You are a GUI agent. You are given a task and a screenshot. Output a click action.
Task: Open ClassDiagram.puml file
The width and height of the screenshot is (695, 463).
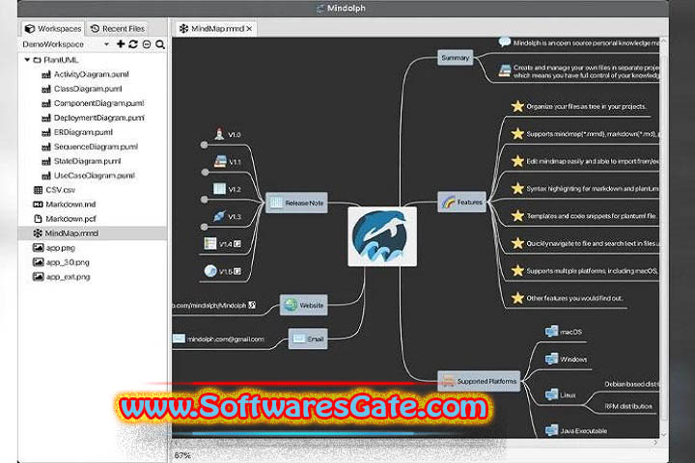(x=81, y=89)
